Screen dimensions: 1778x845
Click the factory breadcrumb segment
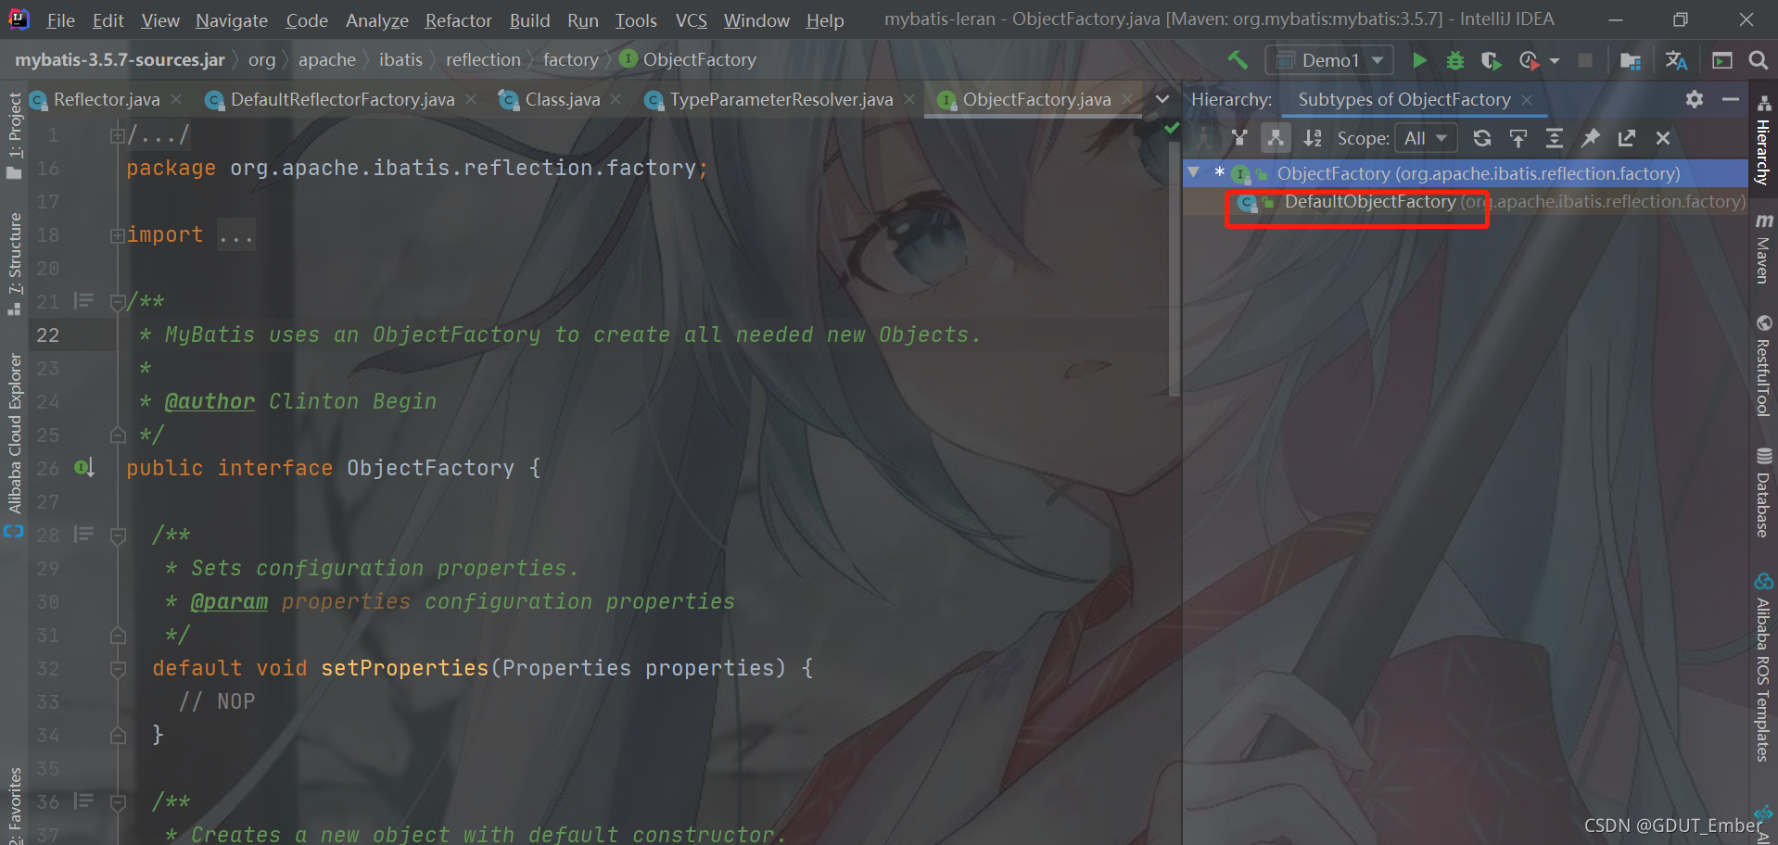570,60
